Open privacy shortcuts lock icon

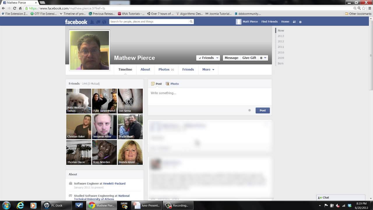tap(294, 22)
